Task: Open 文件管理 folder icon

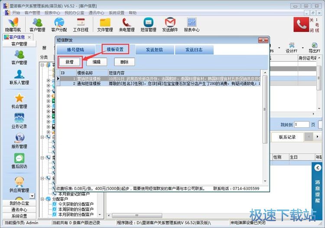Action: pos(105,25)
